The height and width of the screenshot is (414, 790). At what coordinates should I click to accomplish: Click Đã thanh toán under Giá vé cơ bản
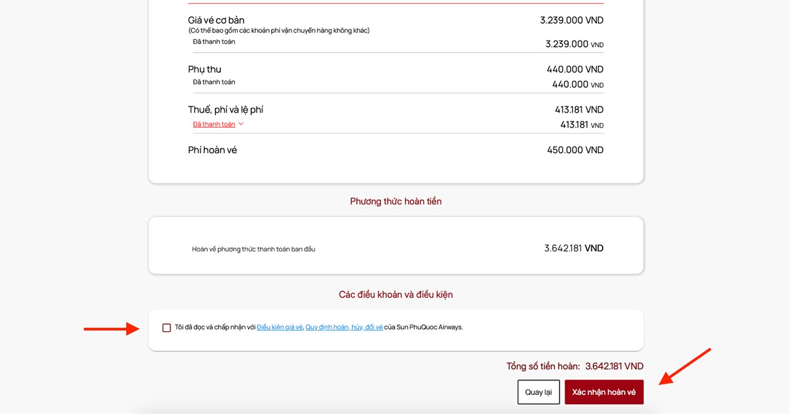pyautogui.click(x=214, y=42)
